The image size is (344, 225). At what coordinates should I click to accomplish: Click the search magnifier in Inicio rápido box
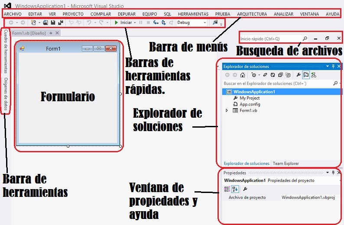[305, 39]
